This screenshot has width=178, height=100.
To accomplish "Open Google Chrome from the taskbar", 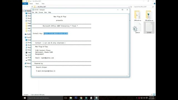I will pos(81,98).
